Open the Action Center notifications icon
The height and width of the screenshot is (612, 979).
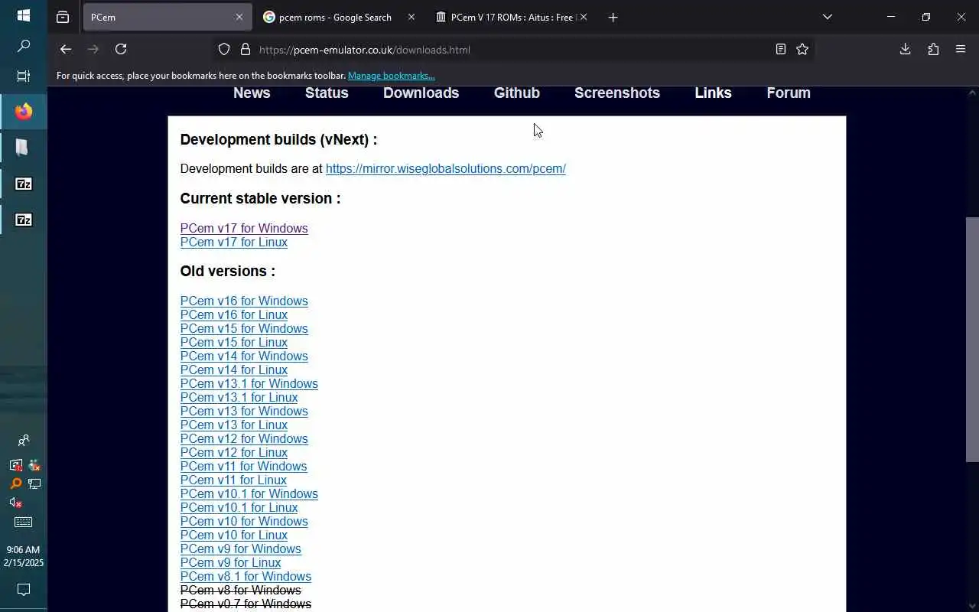24,590
